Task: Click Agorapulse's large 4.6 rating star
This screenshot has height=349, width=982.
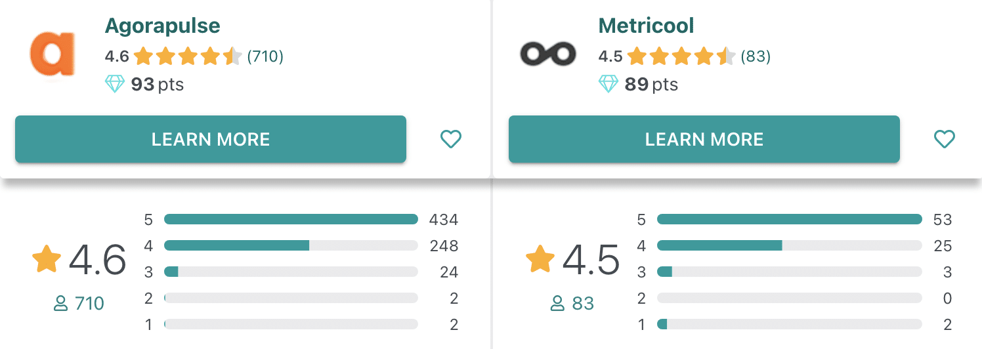Action: [x=47, y=260]
